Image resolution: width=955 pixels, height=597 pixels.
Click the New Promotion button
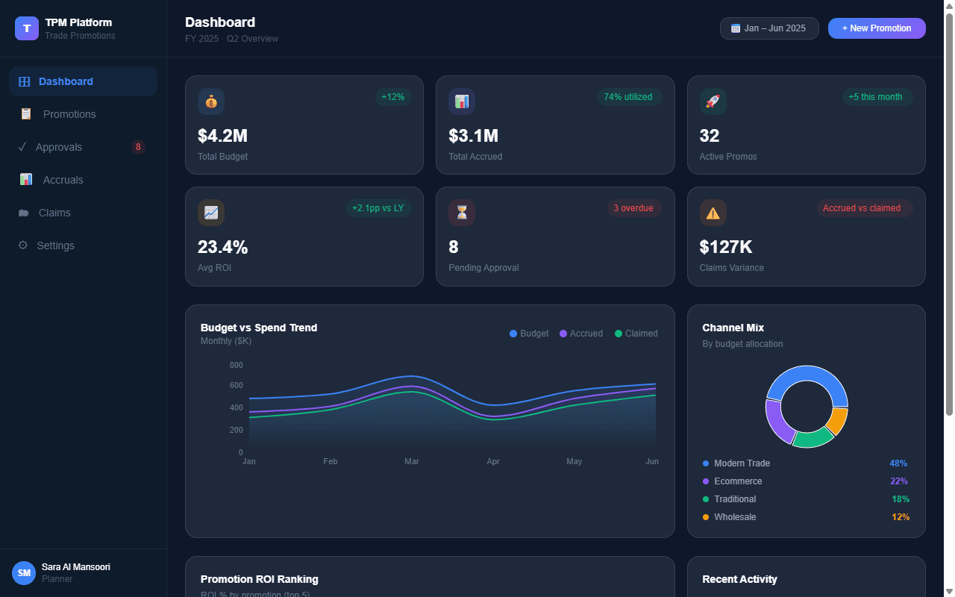click(x=877, y=28)
